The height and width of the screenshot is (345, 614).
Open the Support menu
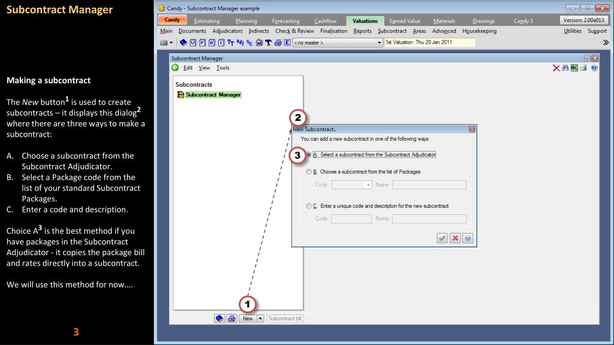pyautogui.click(x=597, y=31)
